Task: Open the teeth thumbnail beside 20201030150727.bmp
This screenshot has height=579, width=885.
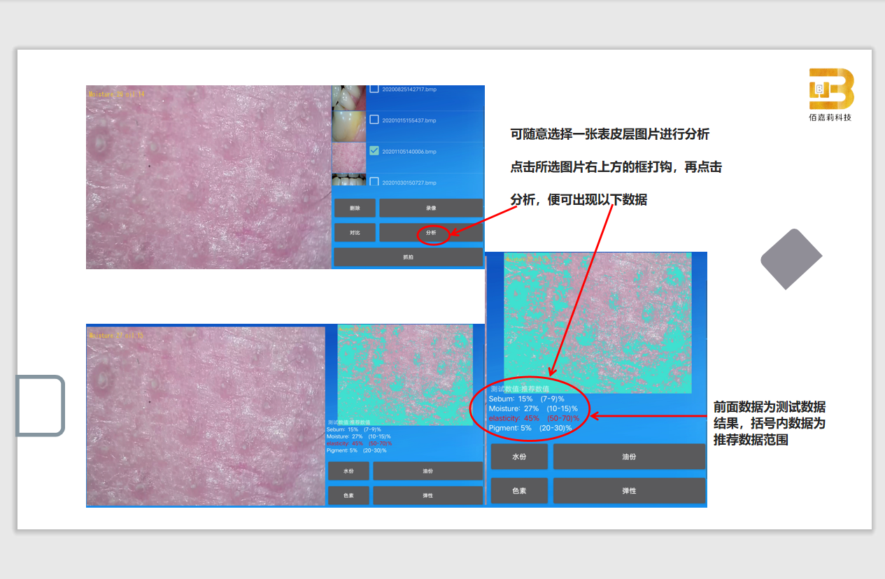Action: 349,180
